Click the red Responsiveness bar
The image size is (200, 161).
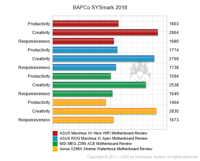[83, 41]
